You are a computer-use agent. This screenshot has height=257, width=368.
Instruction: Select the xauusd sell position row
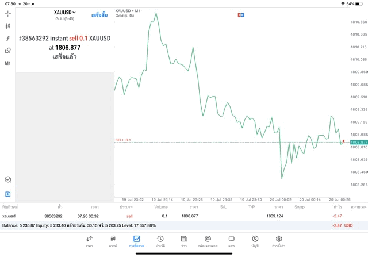[172, 216]
